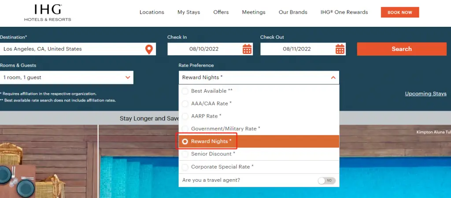Click the orange Search button
This screenshot has height=198, width=451.
(402, 49)
